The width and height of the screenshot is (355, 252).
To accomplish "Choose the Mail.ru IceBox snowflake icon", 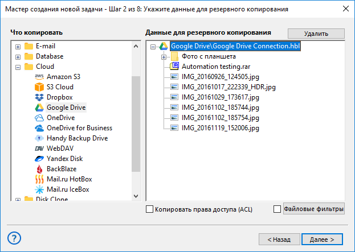I will click(x=39, y=189).
